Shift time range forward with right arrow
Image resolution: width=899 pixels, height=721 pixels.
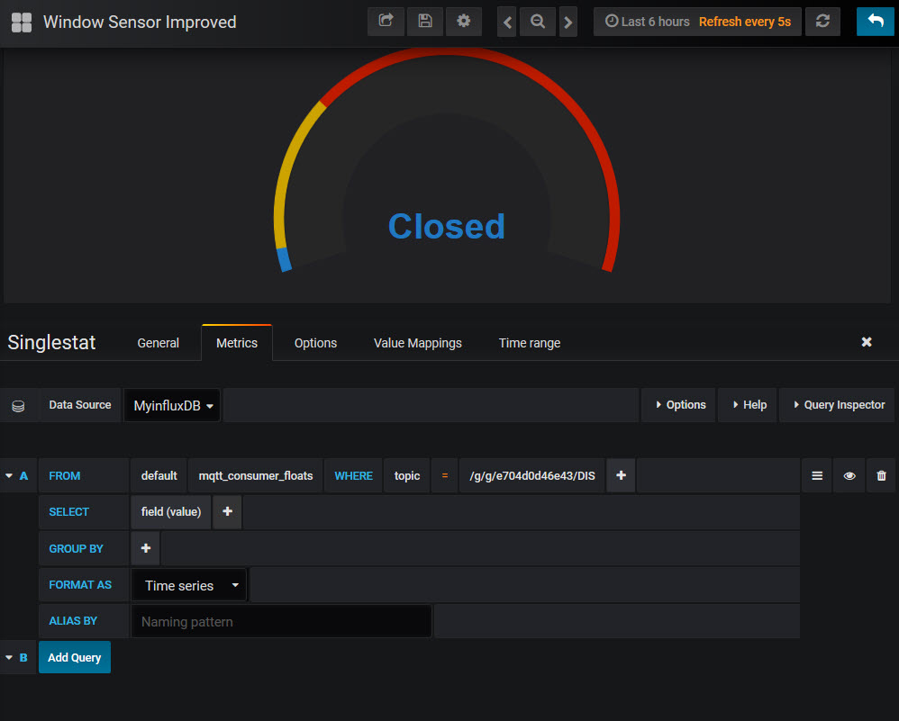pyautogui.click(x=568, y=21)
